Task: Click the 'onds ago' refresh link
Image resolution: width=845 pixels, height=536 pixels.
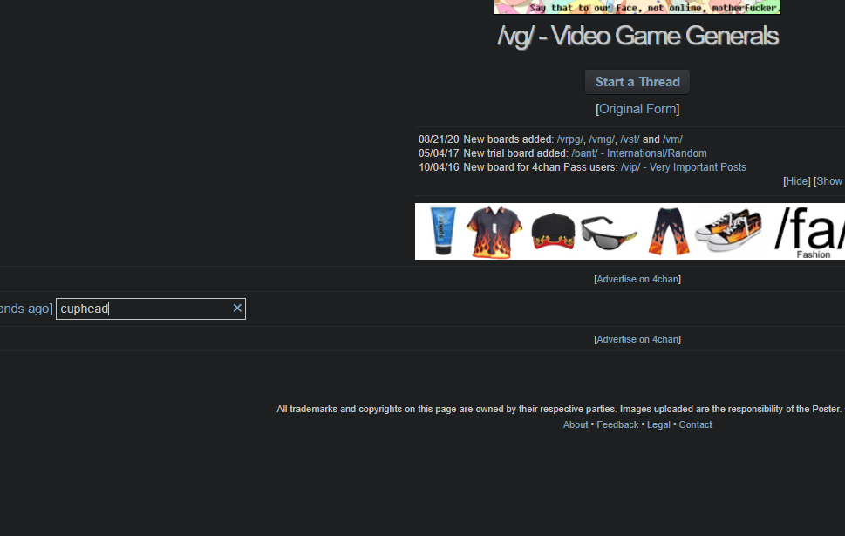Action: pos(24,309)
